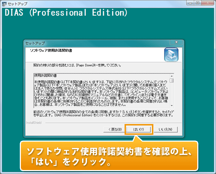Click the はい(Y) button to accept
The image size is (216, 174).
(139, 129)
